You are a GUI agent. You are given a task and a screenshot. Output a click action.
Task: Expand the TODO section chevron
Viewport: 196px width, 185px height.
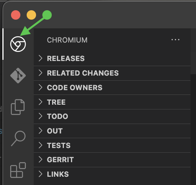(x=40, y=116)
